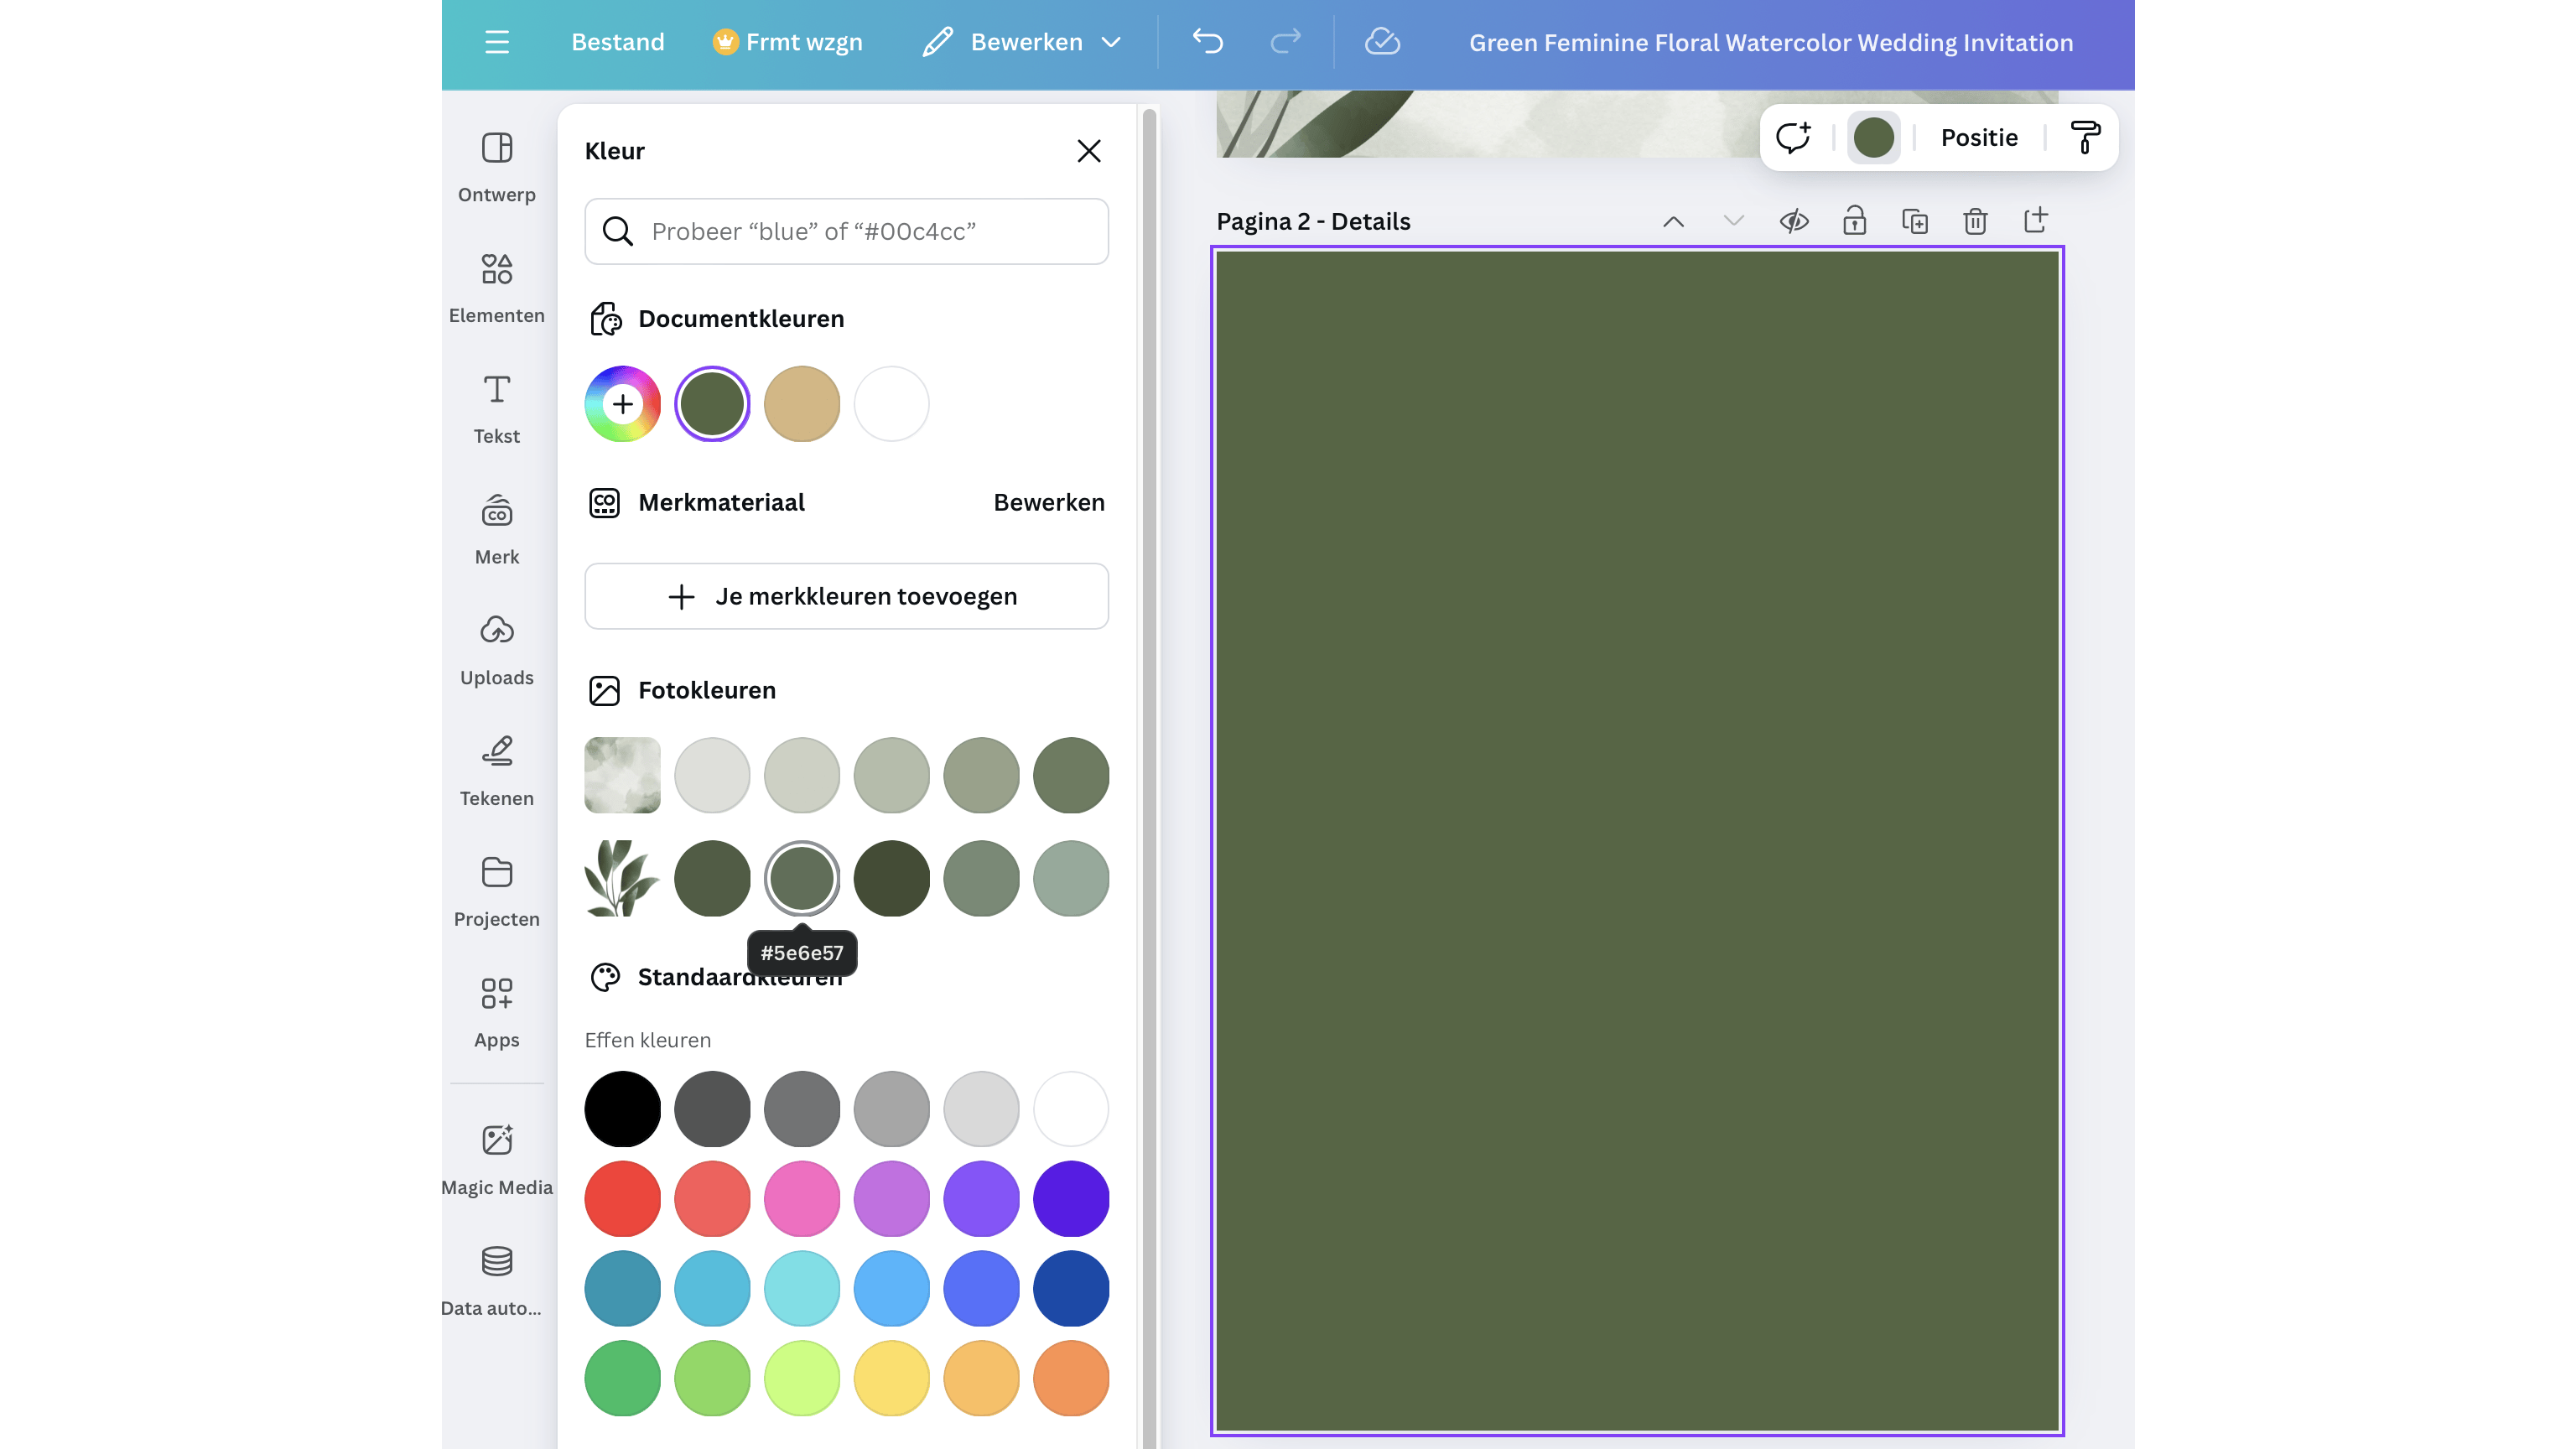2576x1449 pixels.
Task: Open the Uploads panel
Action: pos(496,649)
